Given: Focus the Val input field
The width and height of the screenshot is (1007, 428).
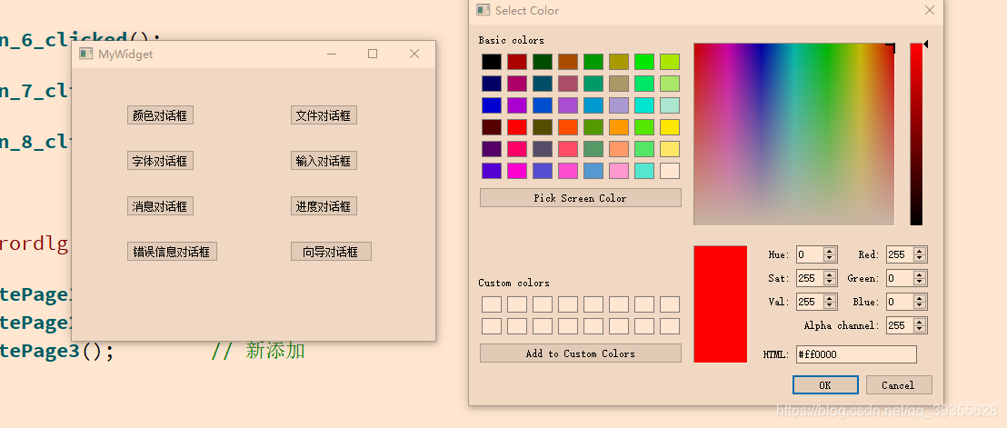Looking at the screenshot, I should click(811, 302).
